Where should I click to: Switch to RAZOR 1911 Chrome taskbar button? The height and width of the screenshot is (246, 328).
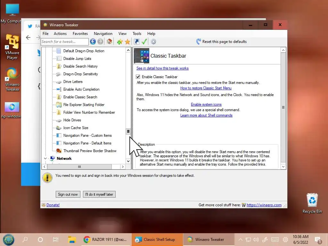point(106,240)
